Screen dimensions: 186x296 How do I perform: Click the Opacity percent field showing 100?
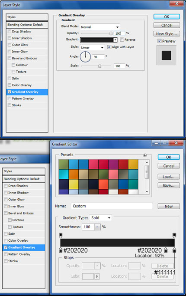point(119,33)
